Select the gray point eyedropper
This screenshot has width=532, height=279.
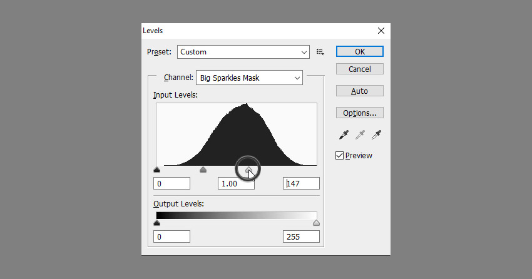pos(360,135)
